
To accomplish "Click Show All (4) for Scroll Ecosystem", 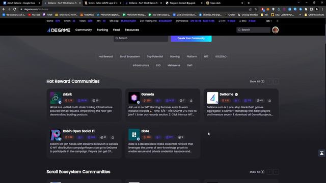I will click(x=257, y=172).
